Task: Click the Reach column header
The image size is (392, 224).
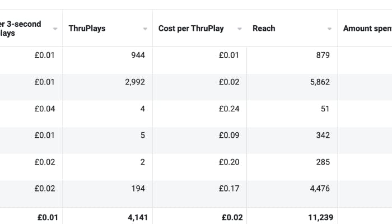Action: (263, 28)
